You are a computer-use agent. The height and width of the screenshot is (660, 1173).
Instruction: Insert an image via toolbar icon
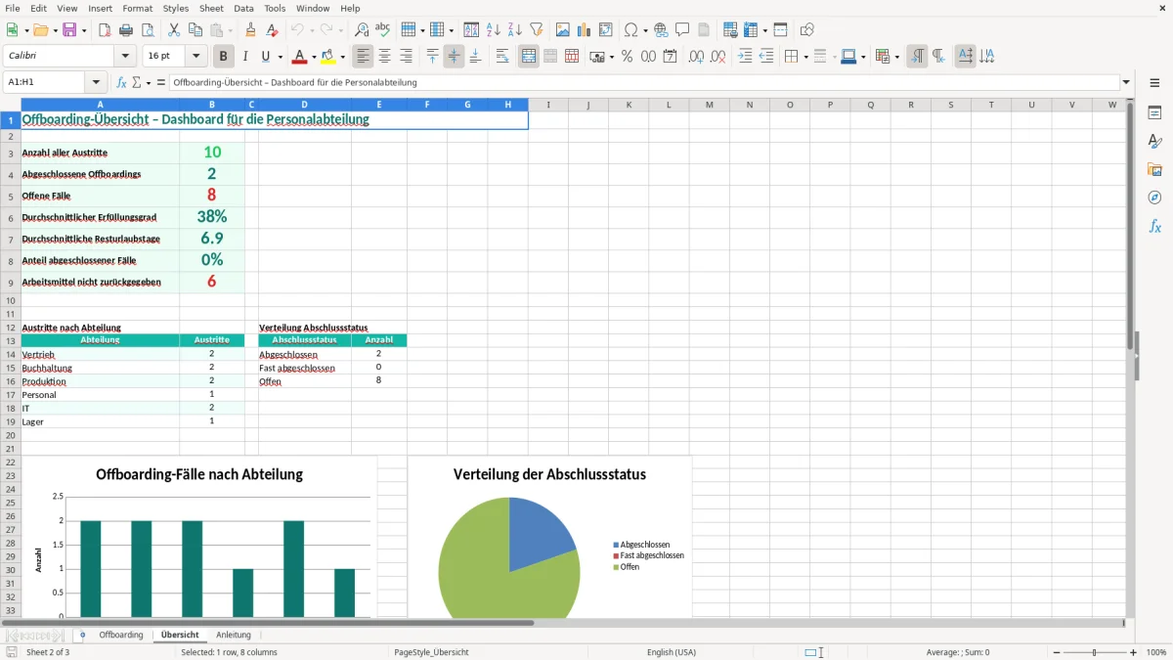point(563,30)
